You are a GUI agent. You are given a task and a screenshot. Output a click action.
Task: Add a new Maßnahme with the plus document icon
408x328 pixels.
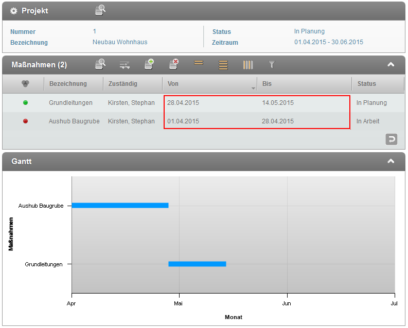point(149,64)
